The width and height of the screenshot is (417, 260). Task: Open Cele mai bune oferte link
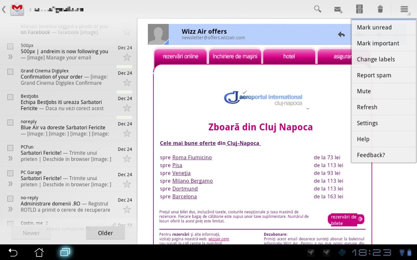point(188,143)
